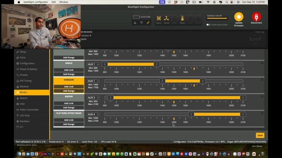Click the battery voltage indicator icon
Screen dimensions: 282x158
point(136,17)
